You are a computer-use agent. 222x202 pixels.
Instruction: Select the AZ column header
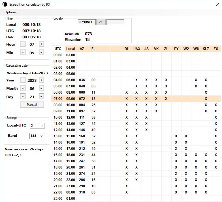[82, 49]
